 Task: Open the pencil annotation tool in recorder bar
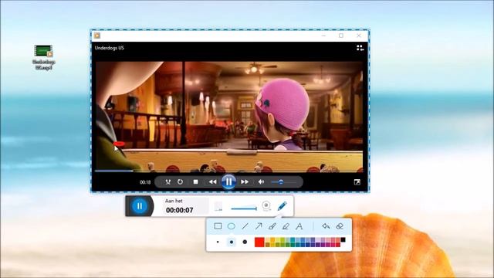pos(282,206)
